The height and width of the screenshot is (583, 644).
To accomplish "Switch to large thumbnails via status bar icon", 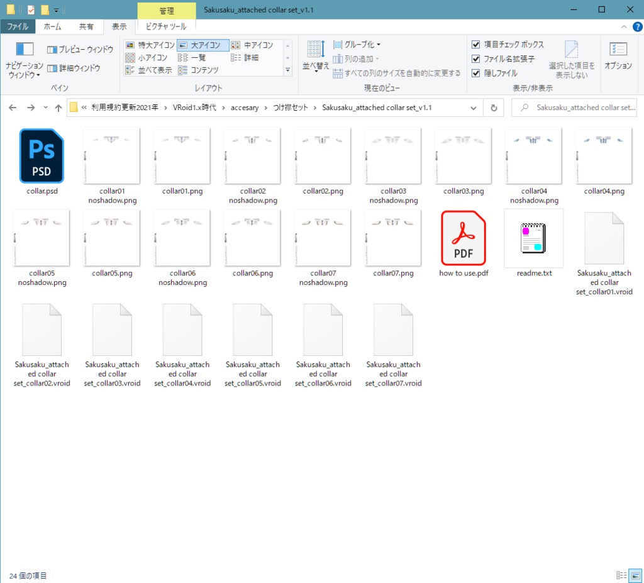I will pos(636,575).
